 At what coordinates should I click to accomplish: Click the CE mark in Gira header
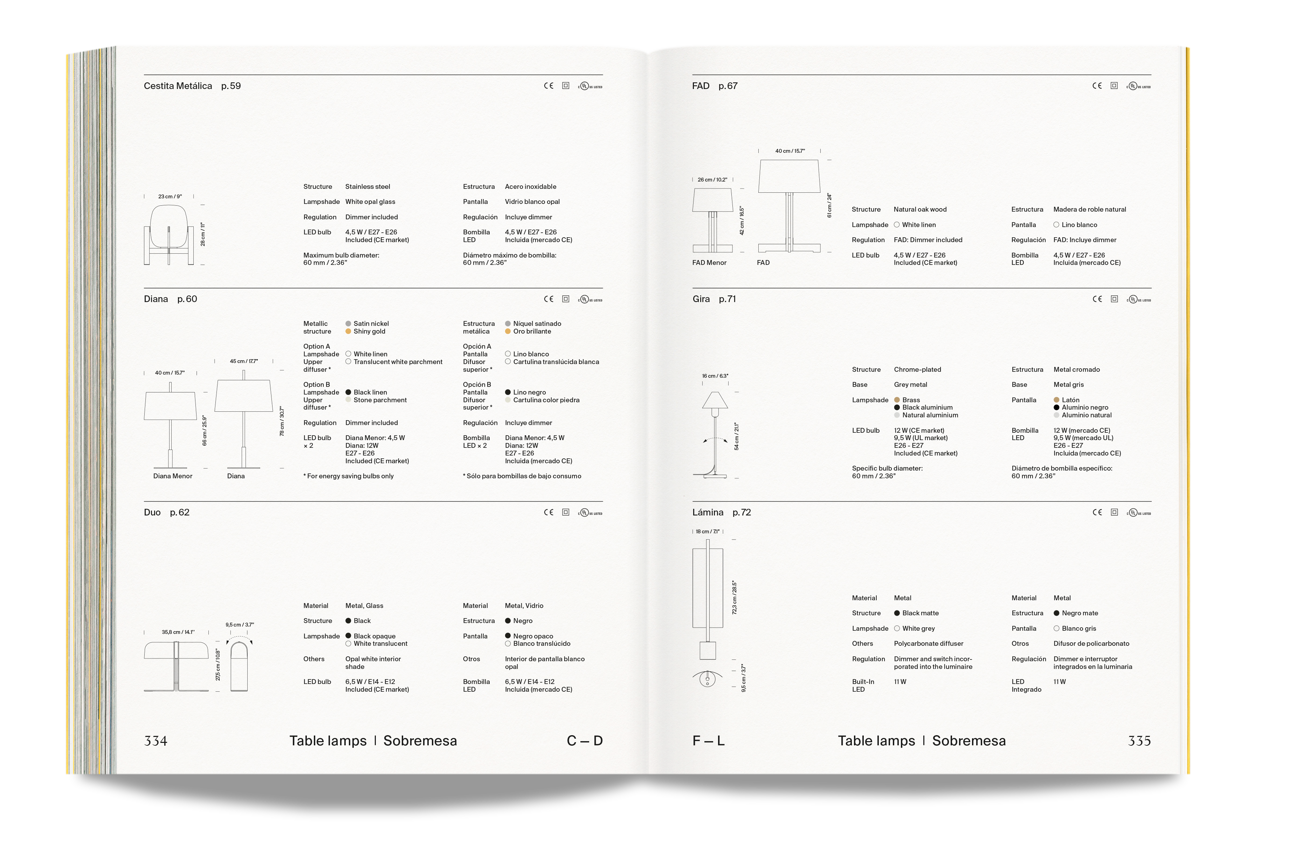tap(1097, 299)
